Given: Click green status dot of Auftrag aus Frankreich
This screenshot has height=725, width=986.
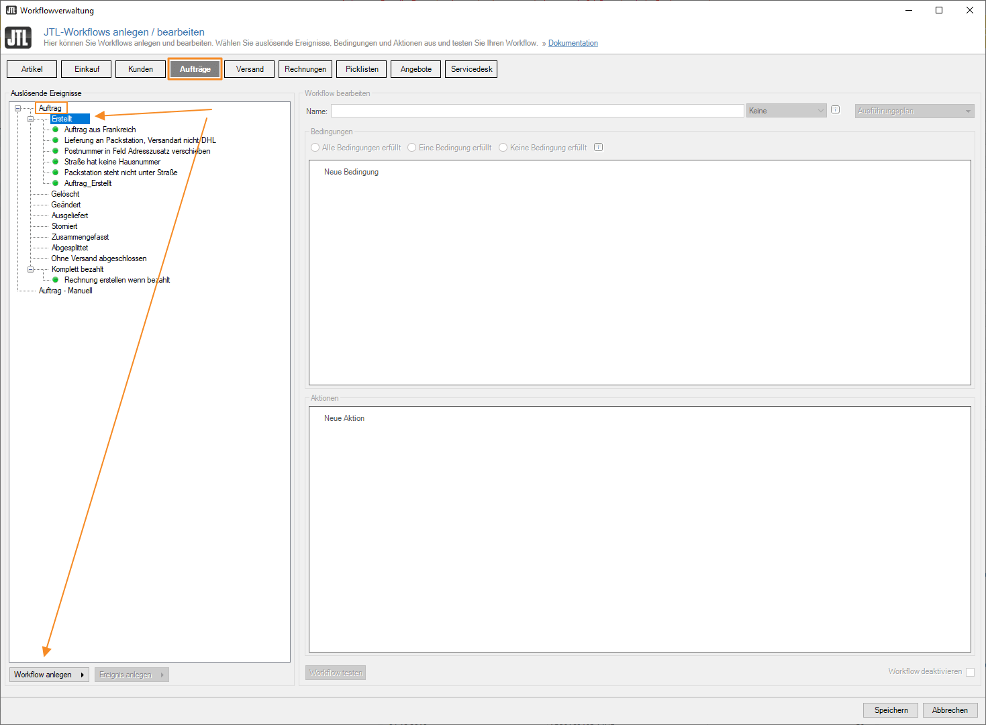Looking at the screenshot, I should pyautogui.click(x=56, y=130).
